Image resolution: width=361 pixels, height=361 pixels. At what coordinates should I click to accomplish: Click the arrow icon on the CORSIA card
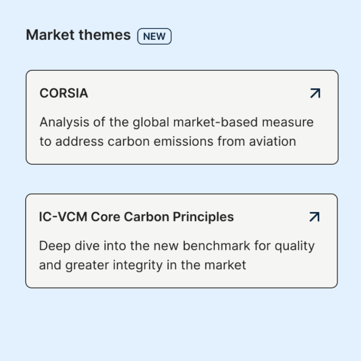(x=315, y=93)
